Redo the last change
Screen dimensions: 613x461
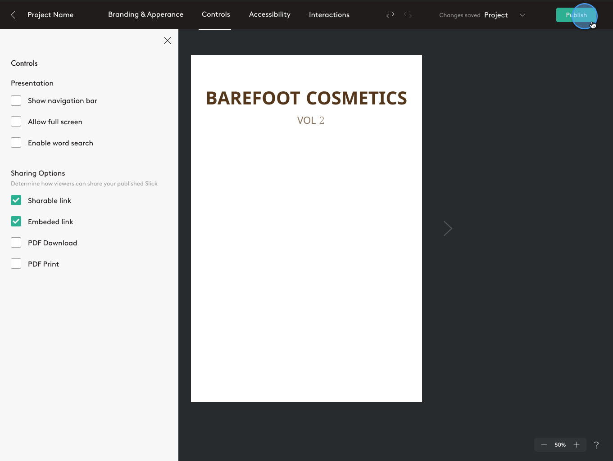click(x=408, y=15)
